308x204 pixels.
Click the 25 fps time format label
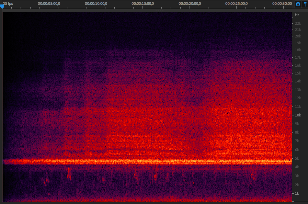click(8, 3)
